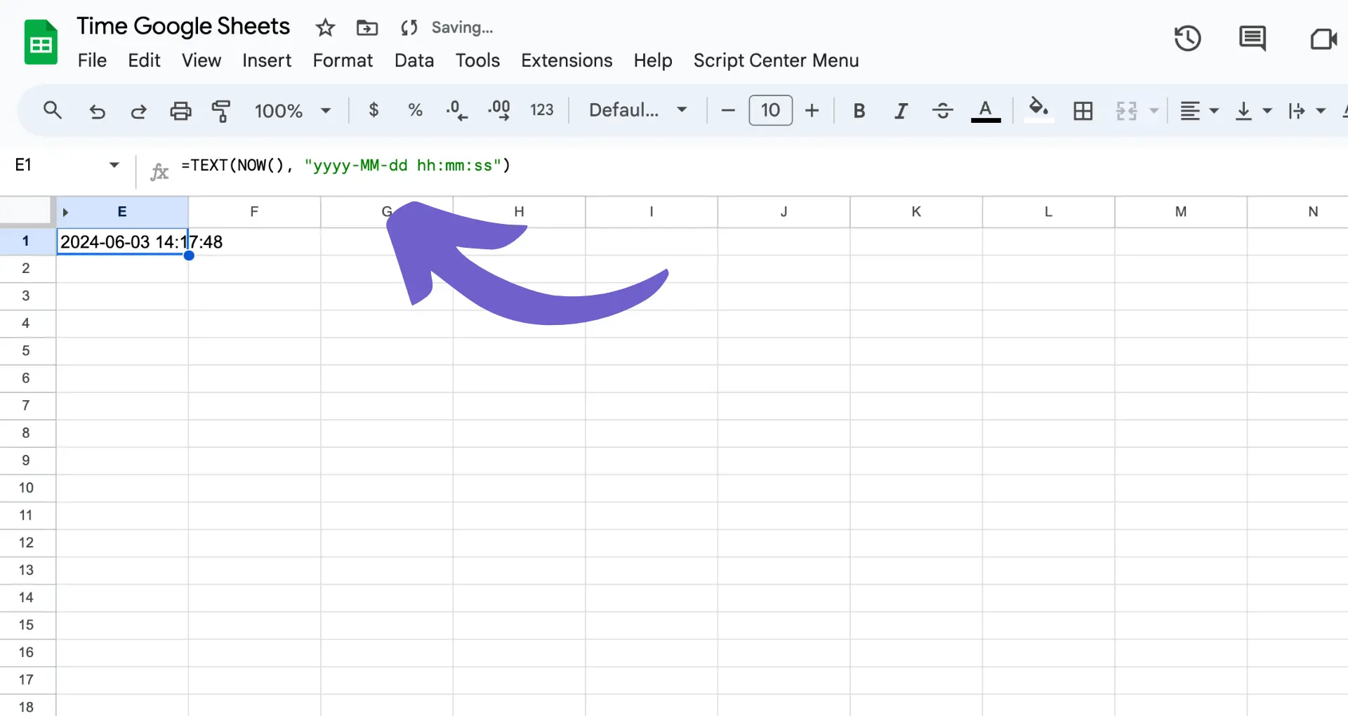The height and width of the screenshot is (716, 1348).
Task: Open the Default font dropdown
Action: coord(637,110)
